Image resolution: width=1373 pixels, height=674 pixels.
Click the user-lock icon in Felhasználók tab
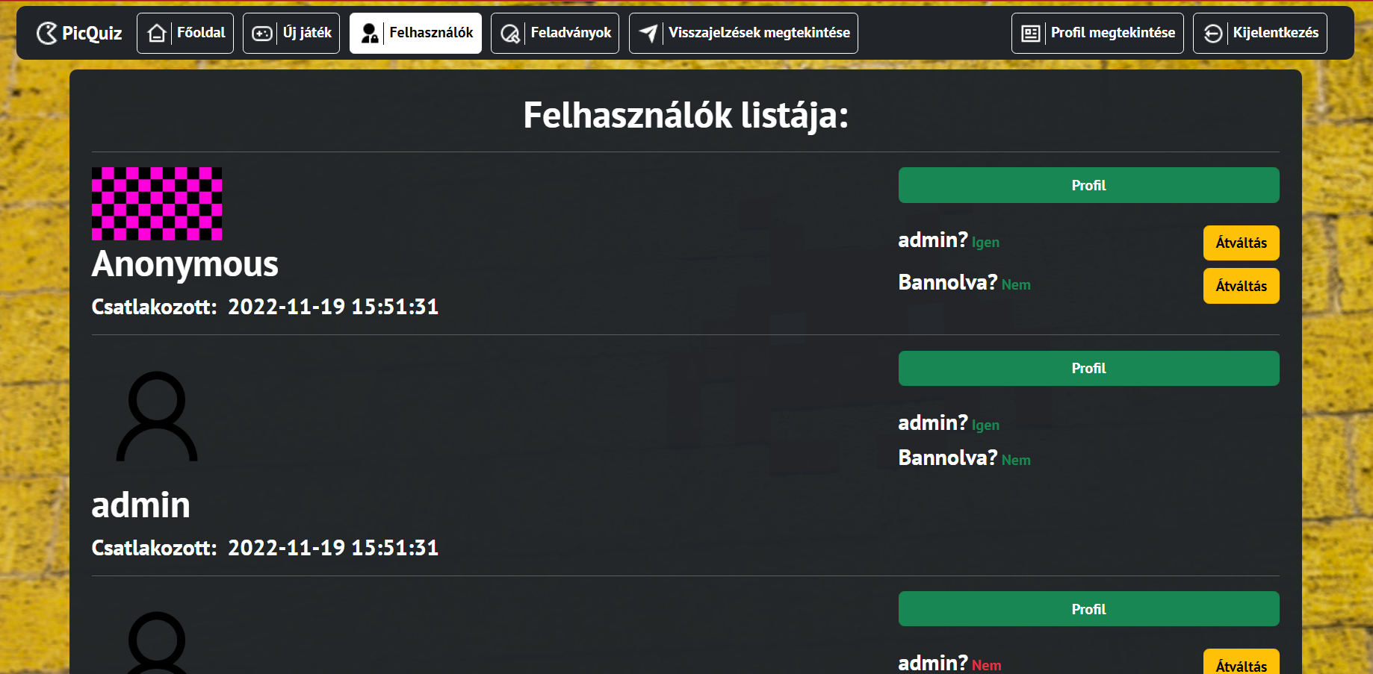(x=369, y=33)
